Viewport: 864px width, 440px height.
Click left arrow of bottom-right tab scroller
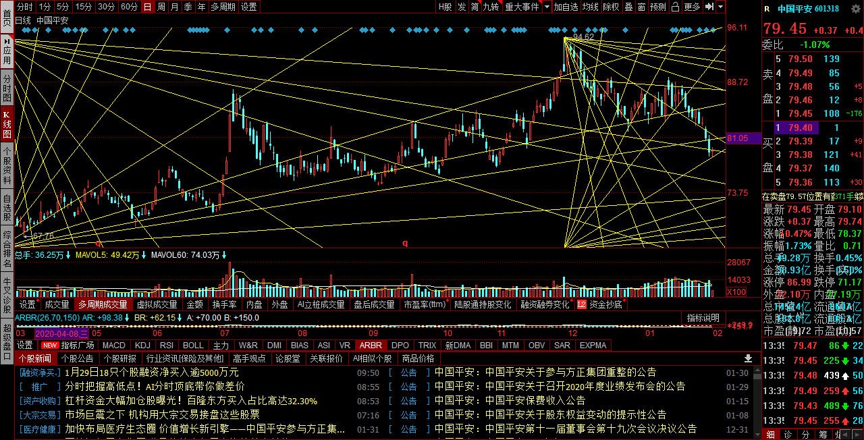[846, 435]
